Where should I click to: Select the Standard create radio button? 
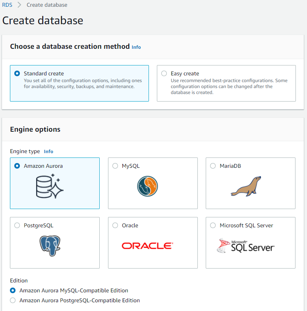(17, 73)
